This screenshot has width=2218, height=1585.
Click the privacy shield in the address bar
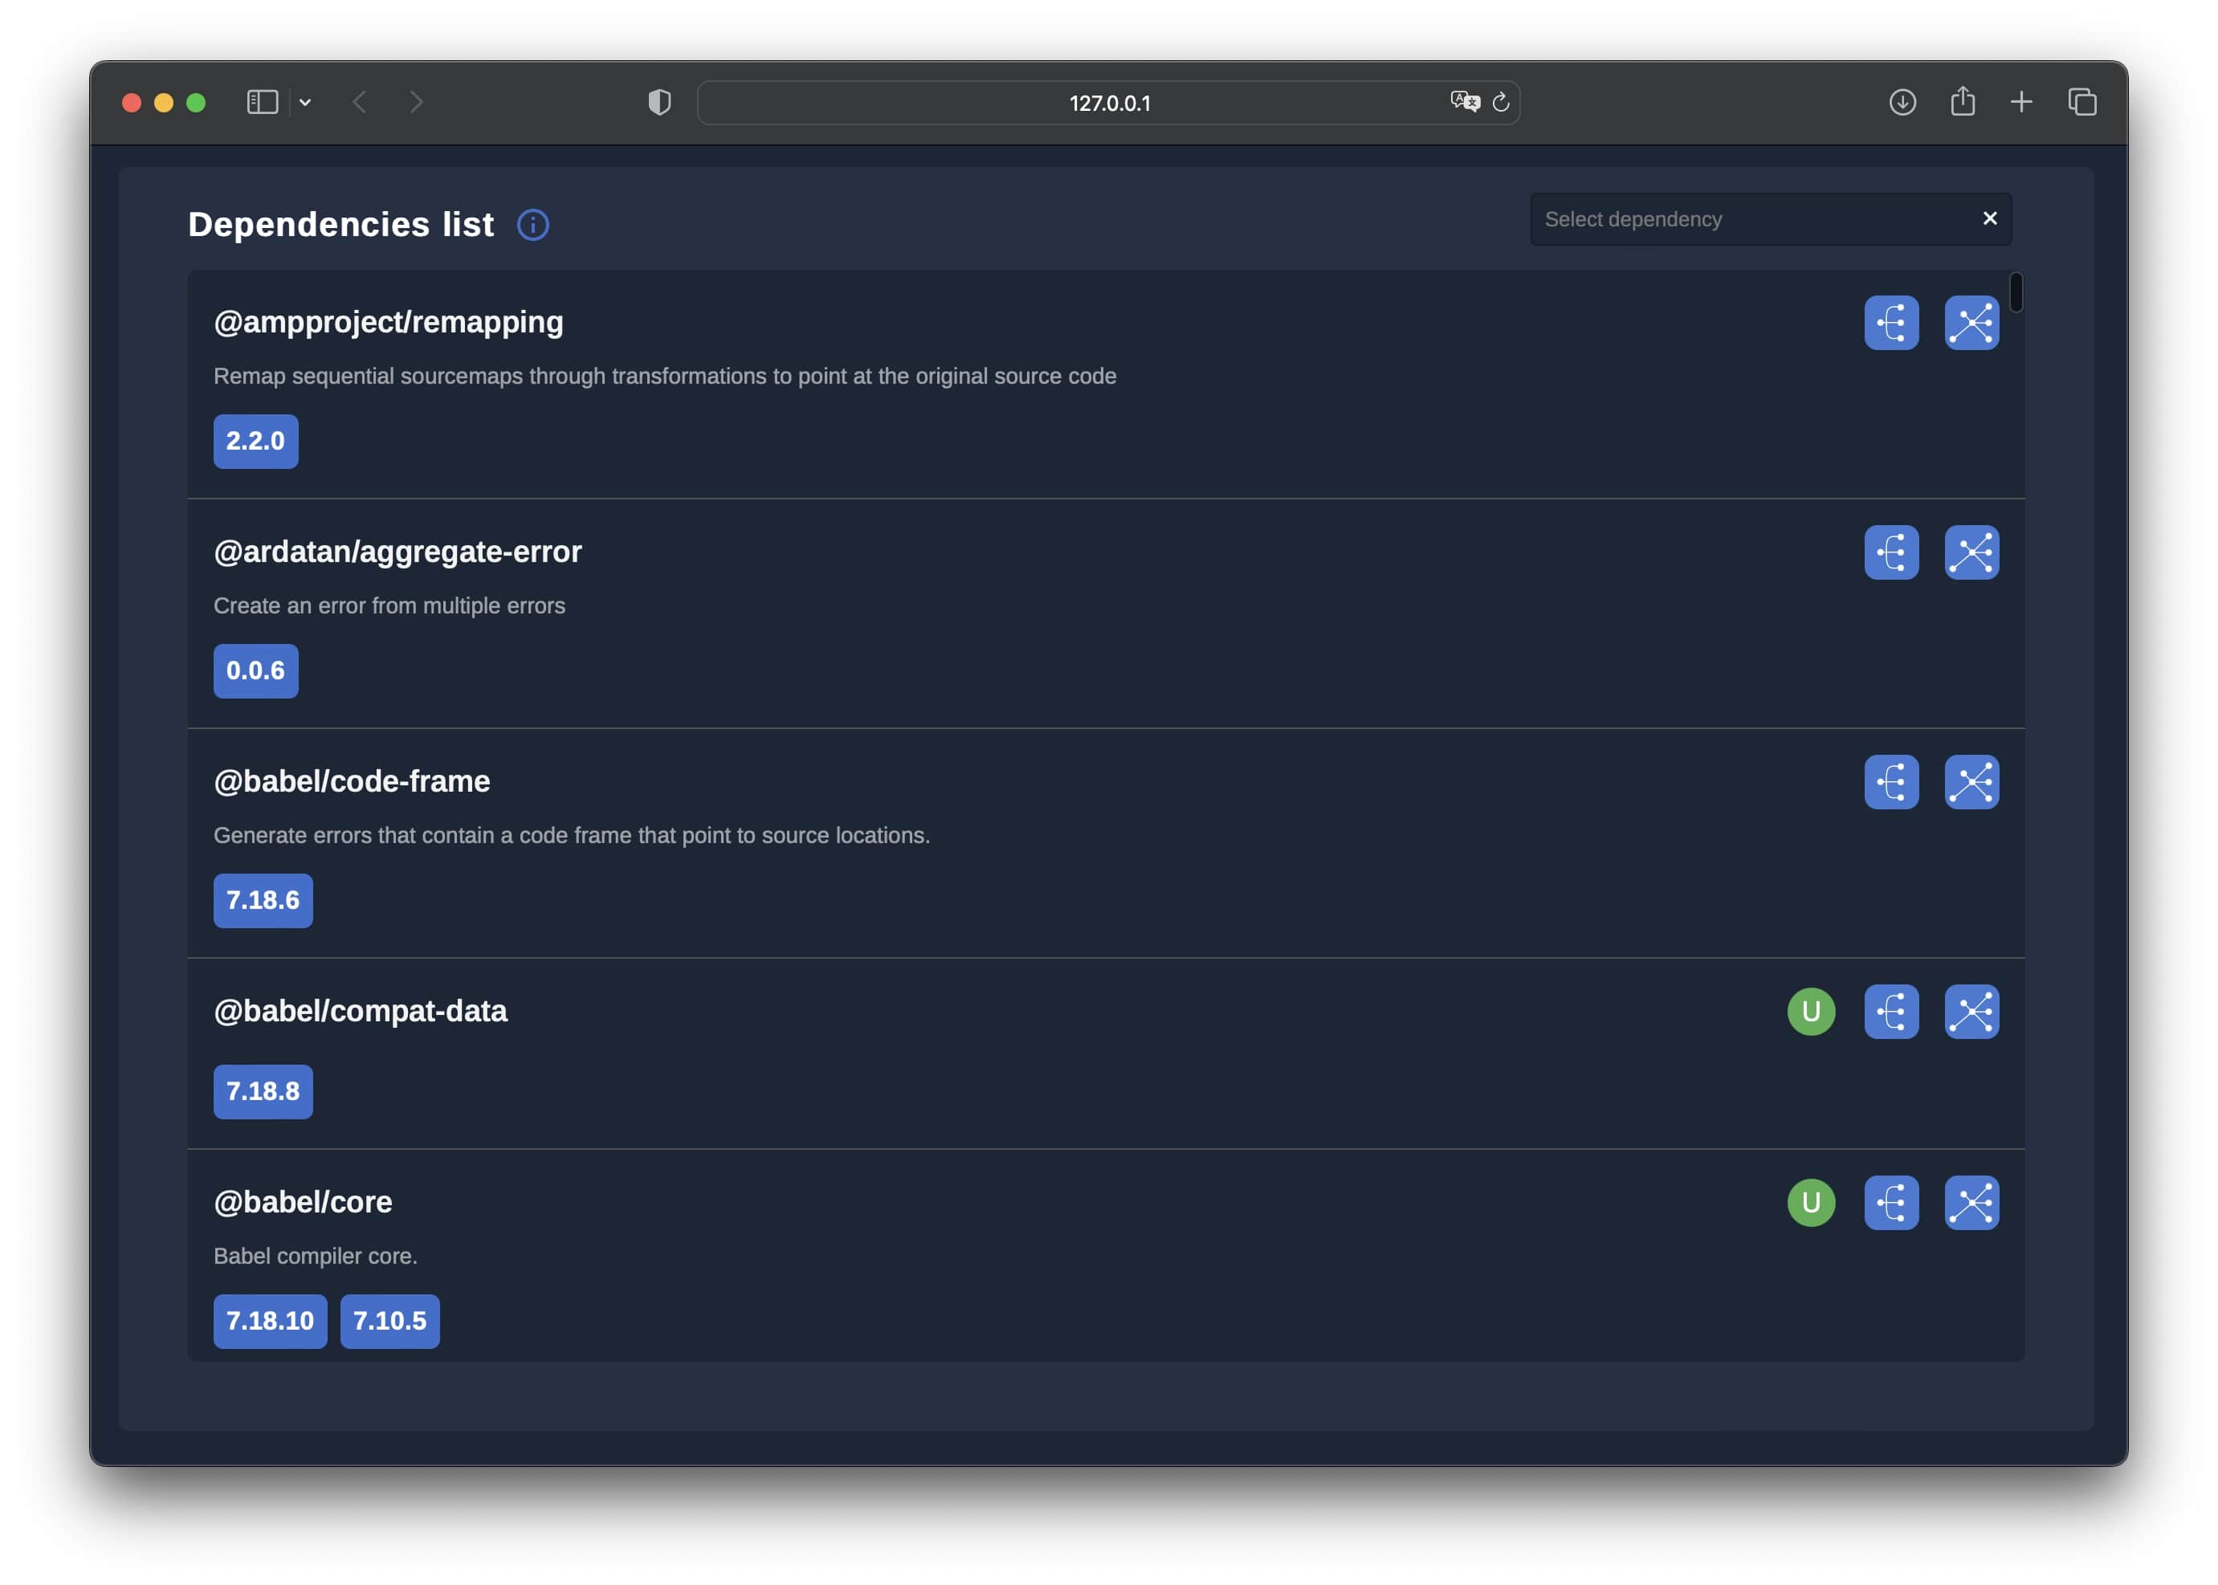coord(659,101)
